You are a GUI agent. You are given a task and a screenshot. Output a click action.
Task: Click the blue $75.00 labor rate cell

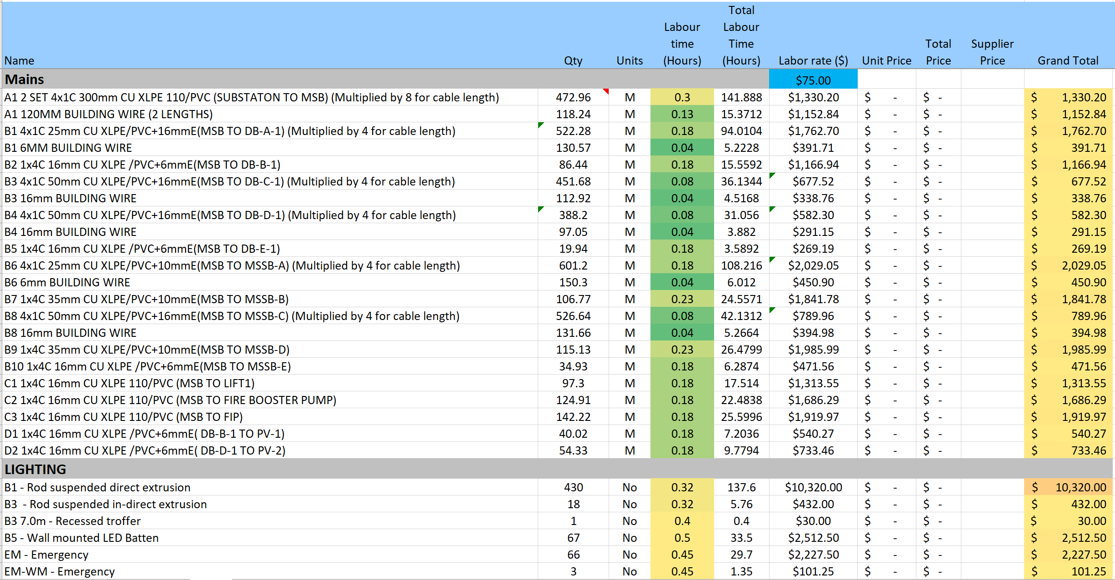(813, 80)
